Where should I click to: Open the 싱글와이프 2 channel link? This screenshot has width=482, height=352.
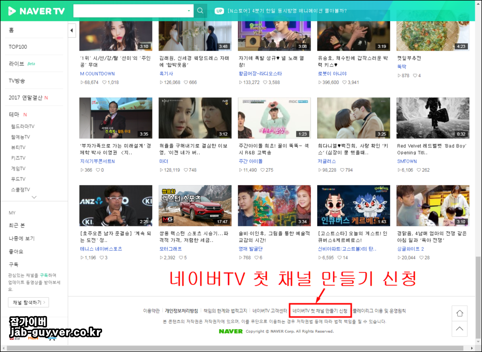point(411,249)
